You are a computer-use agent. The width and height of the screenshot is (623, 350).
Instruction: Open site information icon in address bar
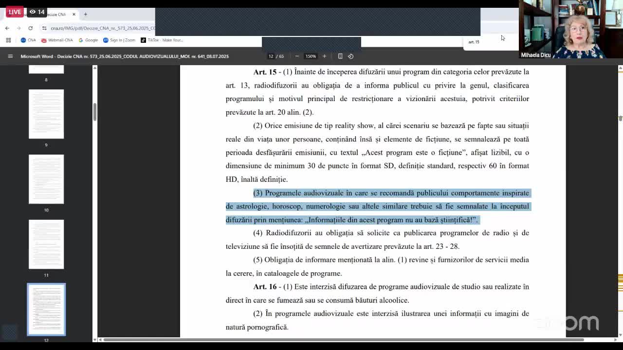click(x=44, y=28)
